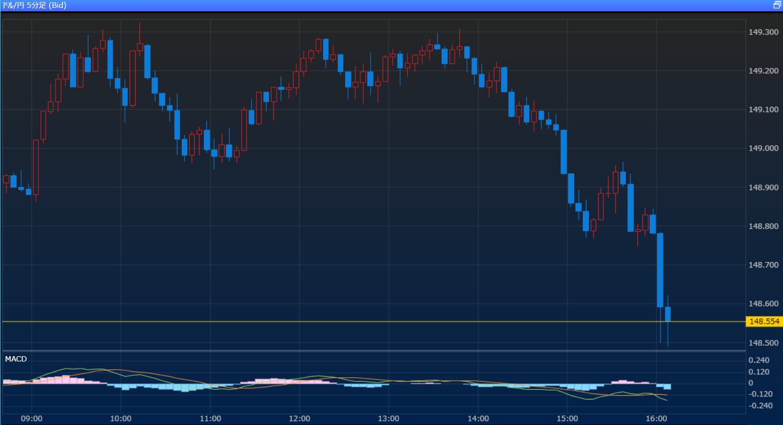This screenshot has height=425, width=783.
Task: Click the 13:00 time axis label
Action: coord(389,419)
